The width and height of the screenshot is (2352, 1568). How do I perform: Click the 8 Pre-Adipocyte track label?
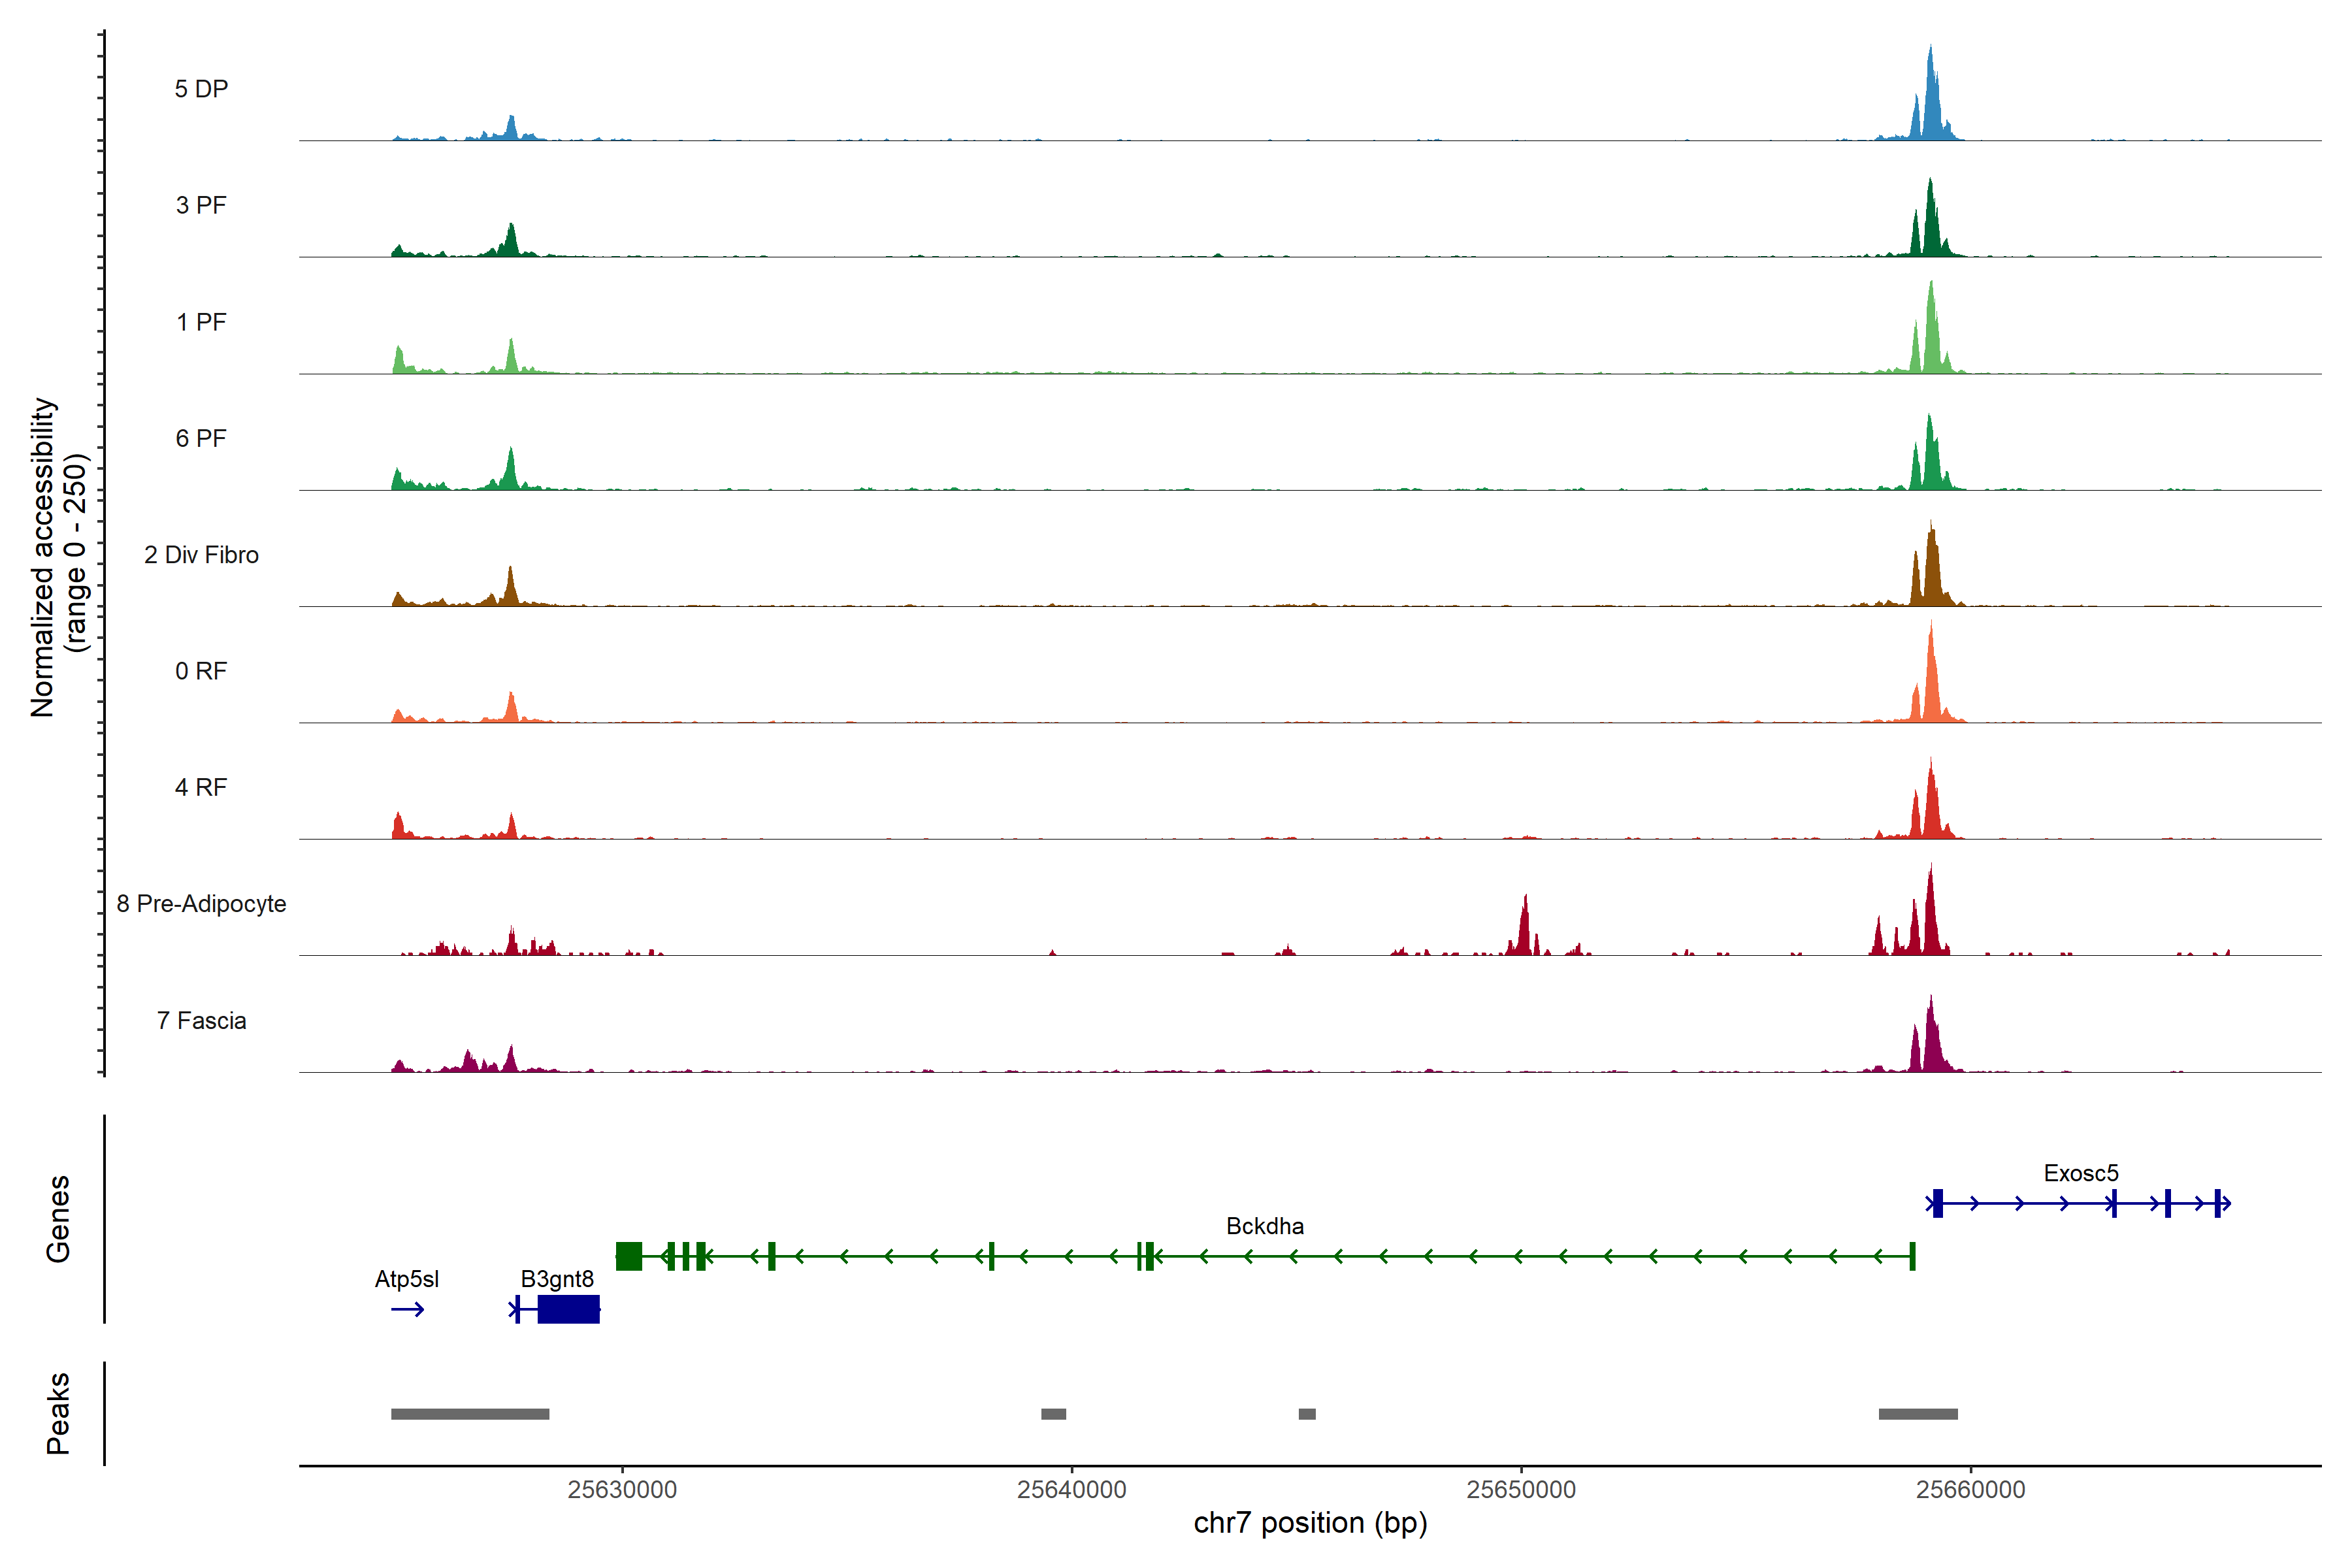(x=201, y=904)
